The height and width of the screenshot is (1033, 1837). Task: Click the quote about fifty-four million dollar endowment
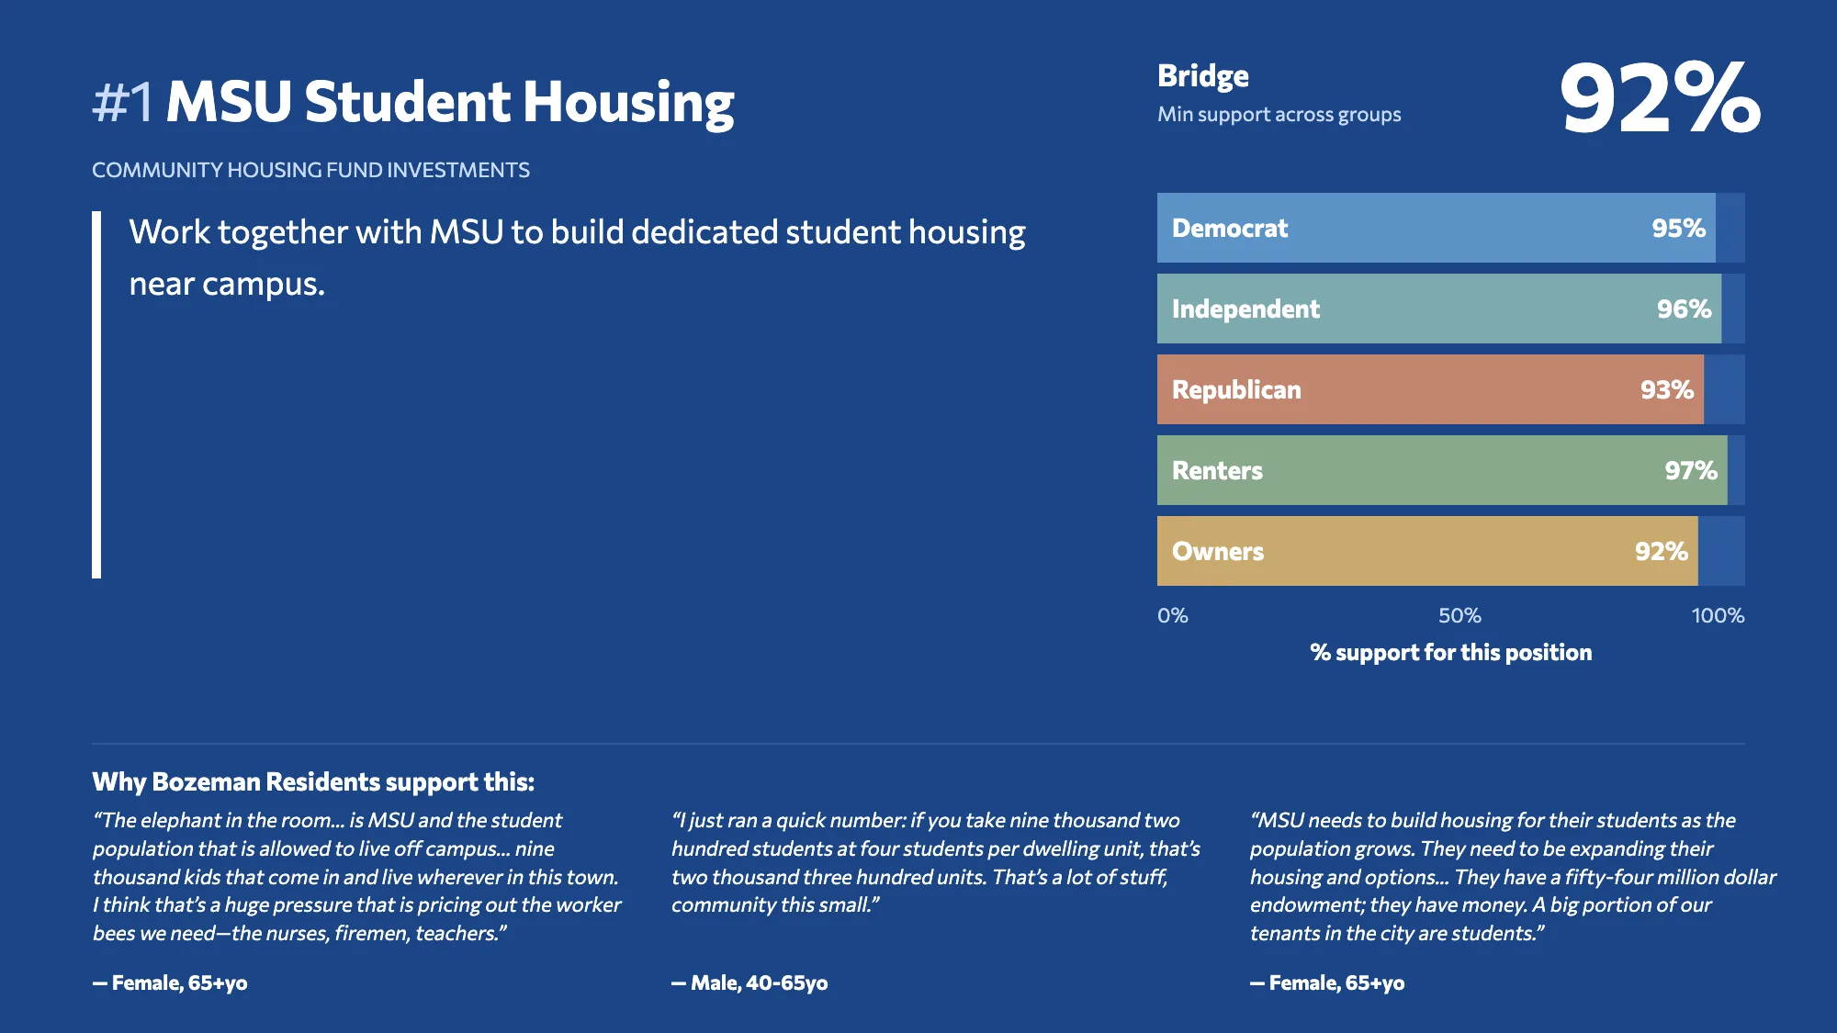[1513, 877]
